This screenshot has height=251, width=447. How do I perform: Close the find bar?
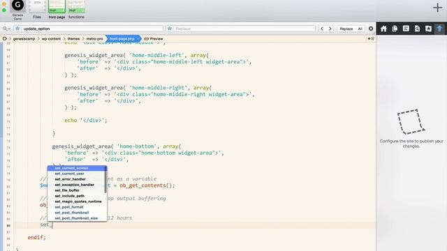(x=371, y=29)
